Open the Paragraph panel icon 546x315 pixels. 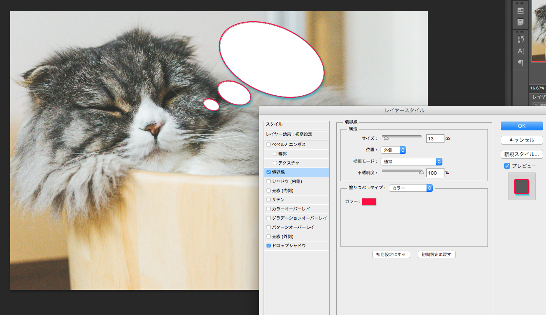[521, 63]
